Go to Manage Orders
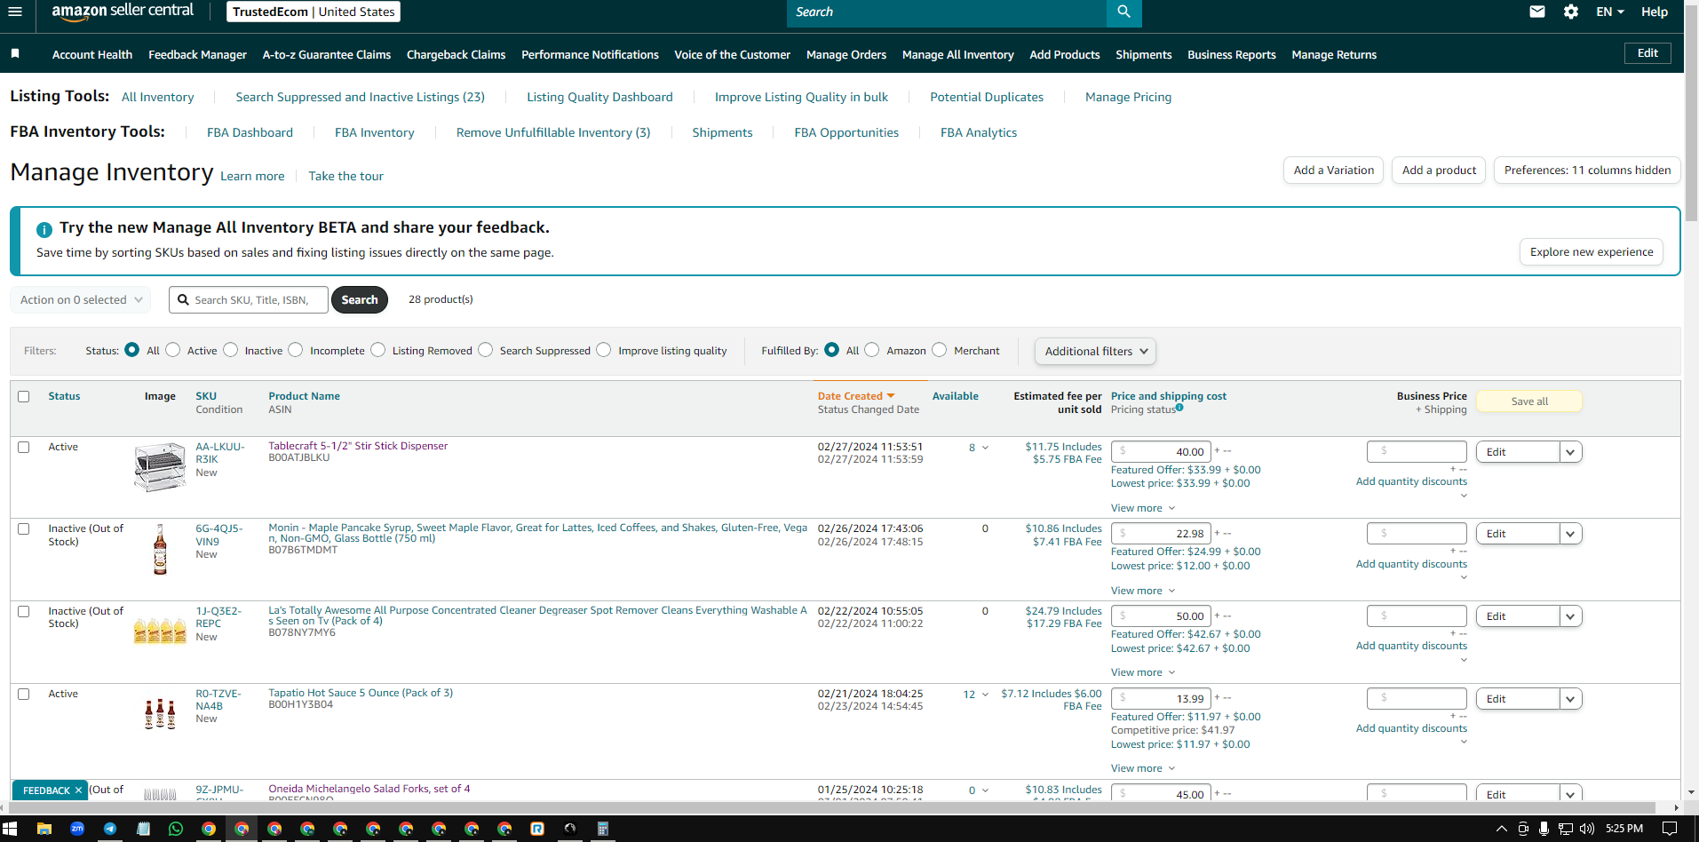This screenshot has width=1699, height=842. [846, 54]
